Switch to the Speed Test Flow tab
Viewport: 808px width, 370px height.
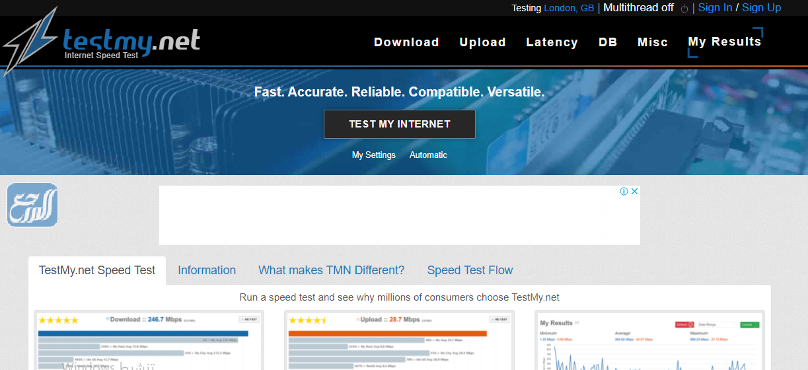tap(470, 270)
